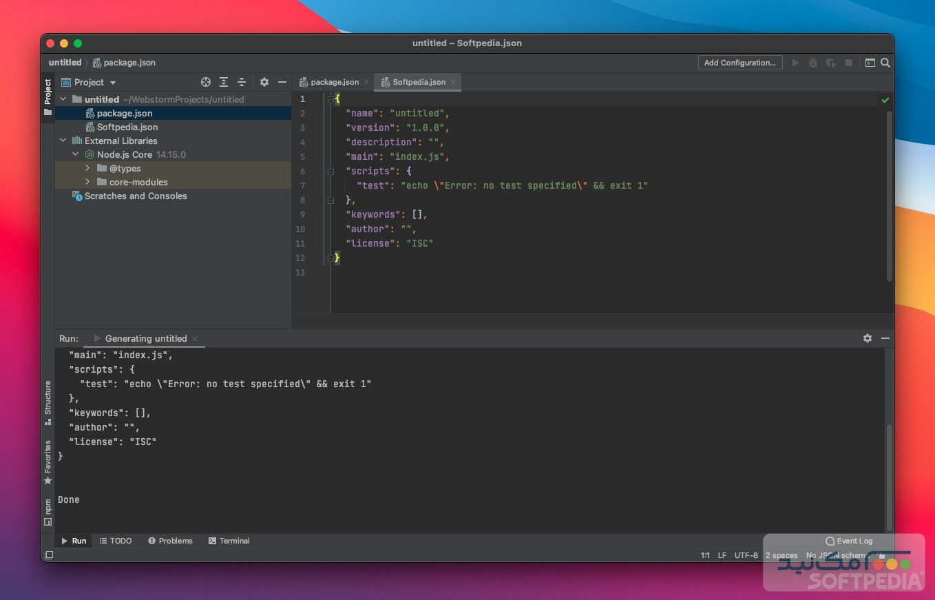Open the Run console settings gear
Viewport: 935px width, 600px height.
coord(867,338)
